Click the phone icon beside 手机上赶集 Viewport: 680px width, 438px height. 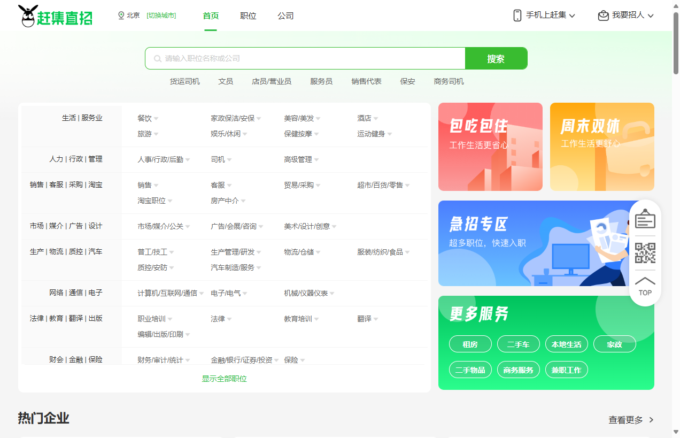(516, 16)
